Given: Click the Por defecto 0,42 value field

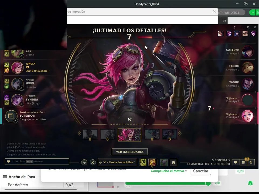Looking at the screenshot, I should pos(69,185).
